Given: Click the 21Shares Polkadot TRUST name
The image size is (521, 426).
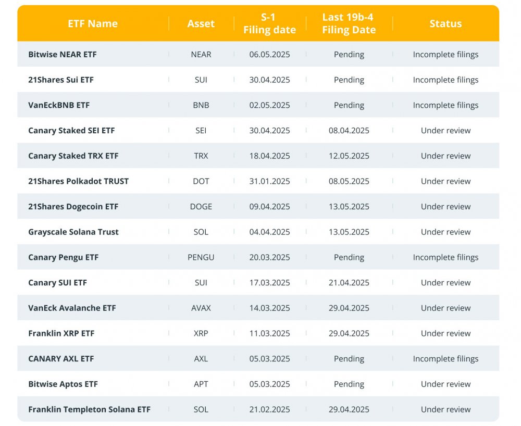Looking at the screenshot, I should 79,181.
